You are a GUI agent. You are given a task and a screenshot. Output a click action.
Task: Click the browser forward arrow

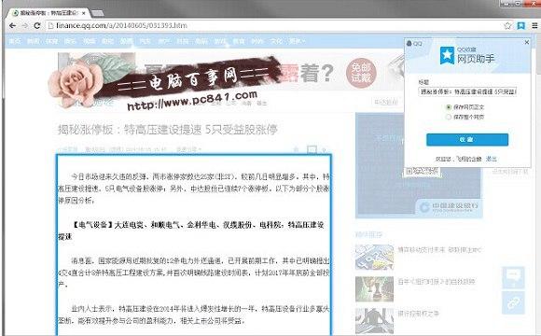(x=25, y=25)
